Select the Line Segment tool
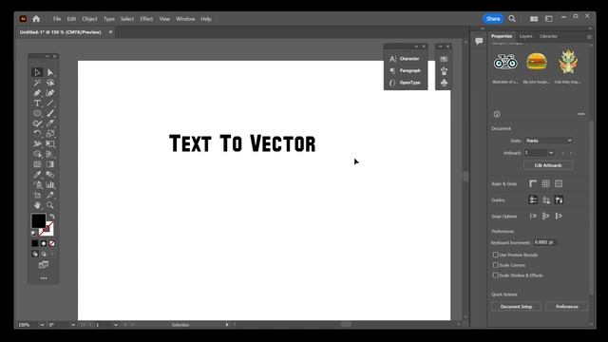608x342 pixels. [50, 104]
